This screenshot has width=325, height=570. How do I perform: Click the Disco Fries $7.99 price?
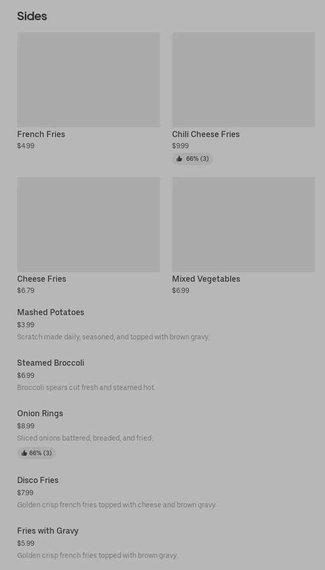pyautogui.click(x=25, y=493)
